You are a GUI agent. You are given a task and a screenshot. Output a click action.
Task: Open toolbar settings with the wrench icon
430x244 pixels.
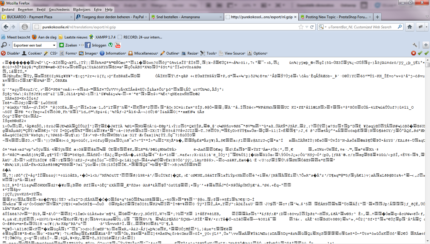tap(415, 45)
